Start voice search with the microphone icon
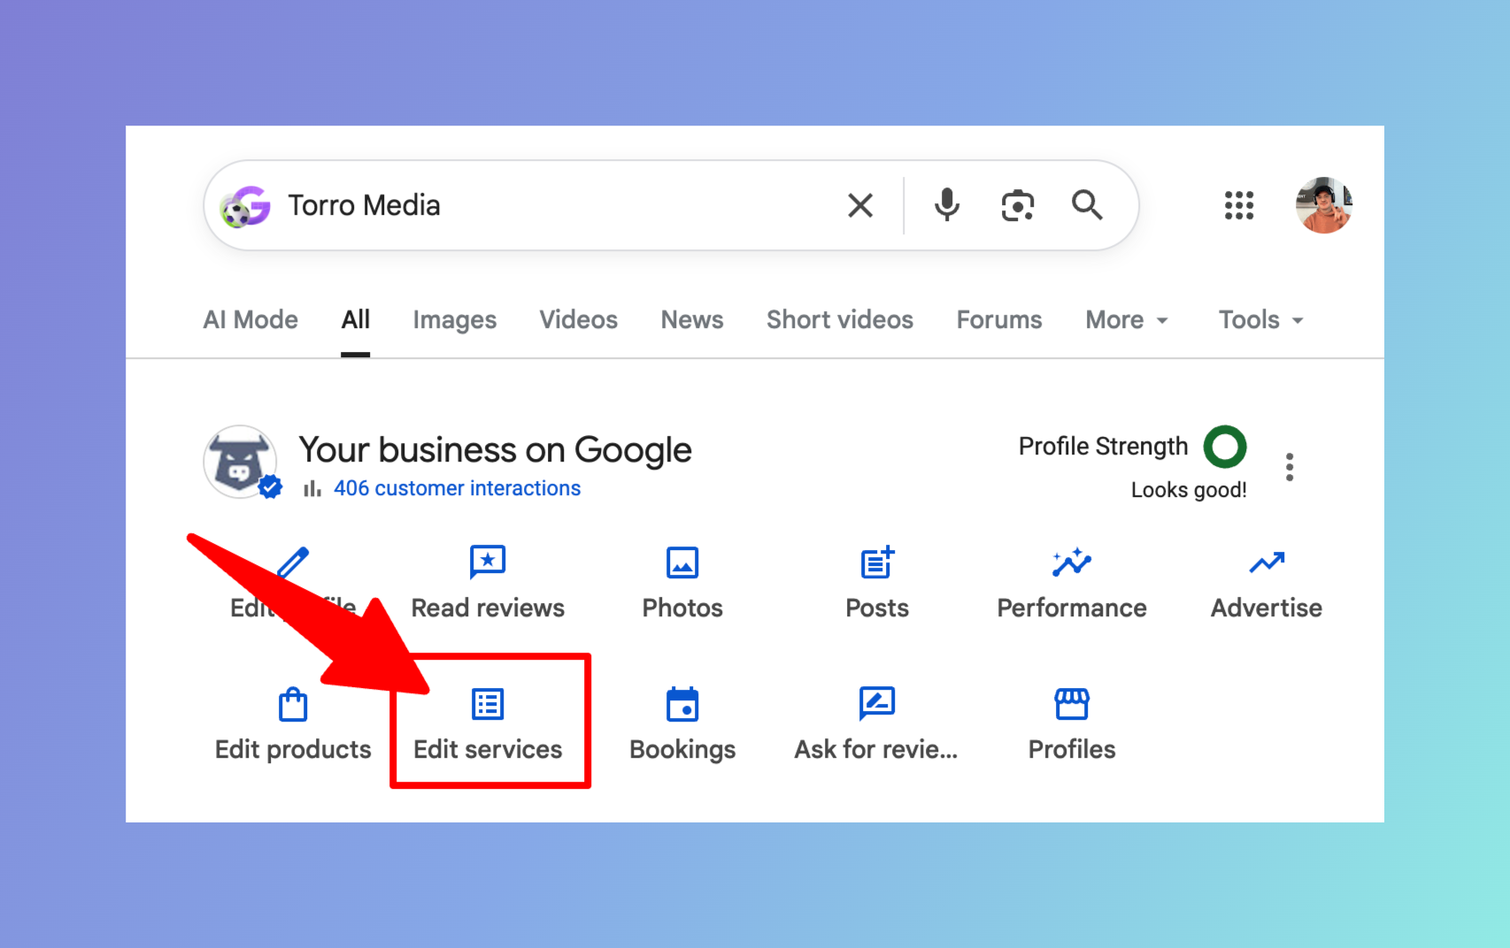Screen dimensions: 1510x948 pyautogui.click(x=946, y=205)
